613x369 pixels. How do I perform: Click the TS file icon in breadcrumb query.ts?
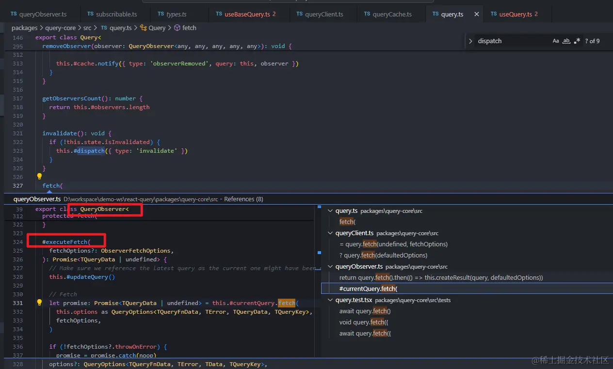click(104, 28)
